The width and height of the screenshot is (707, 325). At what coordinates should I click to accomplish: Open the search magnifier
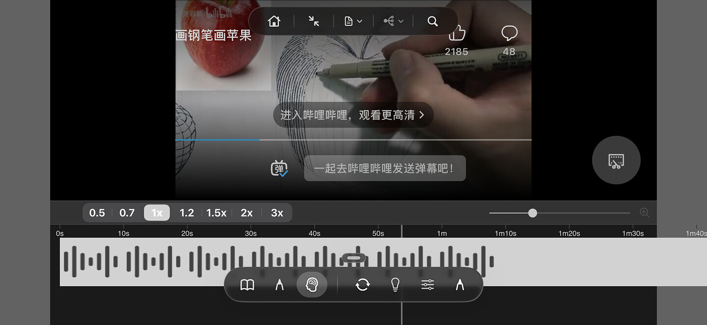(x=433, y=21)
